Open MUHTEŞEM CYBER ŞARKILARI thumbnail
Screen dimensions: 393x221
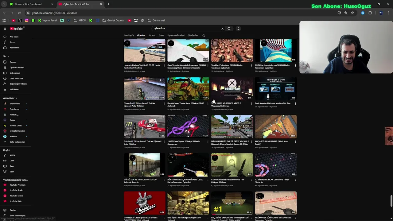coord(144,203)
